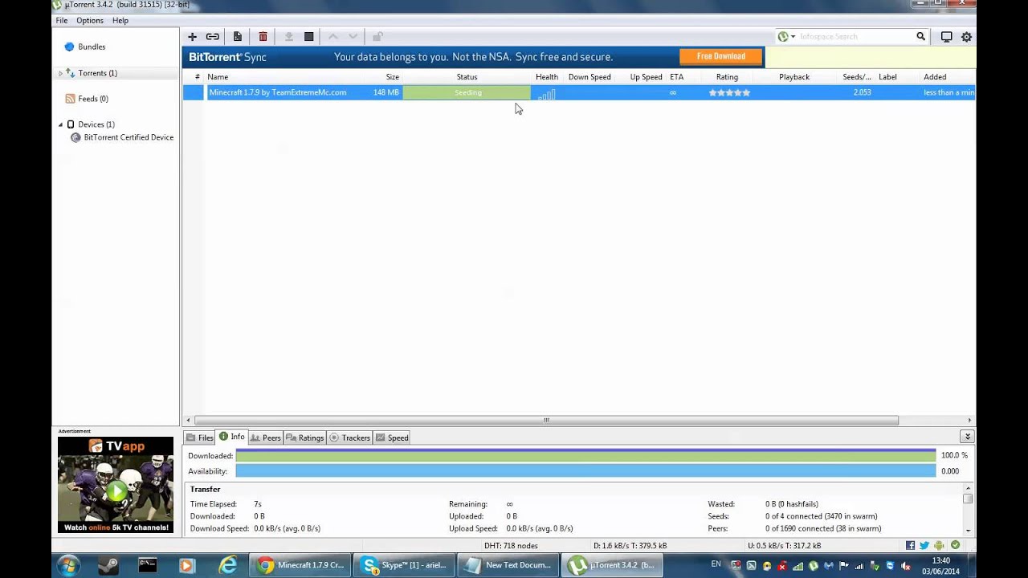Image resolution: width=1028 pixels, height=578 pixels.
Task: Sort by Status column header
Action: (x=467, y=77)
